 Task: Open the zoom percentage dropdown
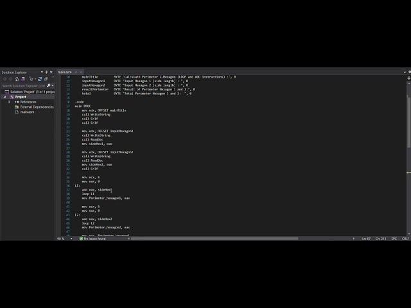coord(71,239)
